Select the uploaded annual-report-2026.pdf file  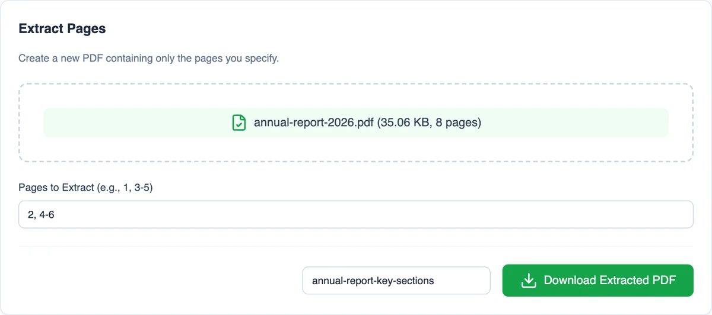[356, 123]
